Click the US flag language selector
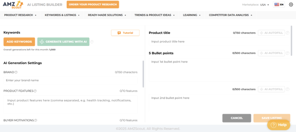This screenshot has height=132, width=296. point(279,5)
